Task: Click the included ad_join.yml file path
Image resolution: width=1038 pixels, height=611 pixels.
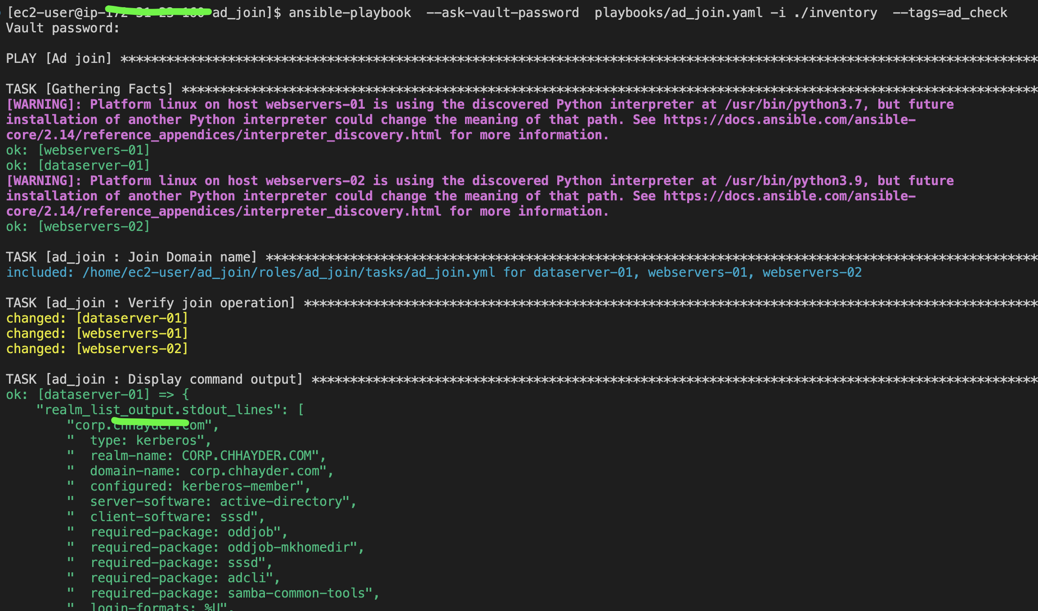Action: pos(288,272)
